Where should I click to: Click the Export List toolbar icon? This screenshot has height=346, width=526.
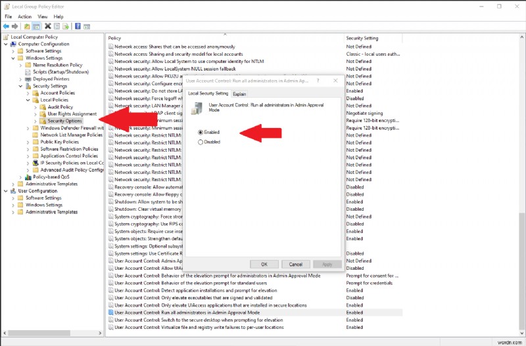point(66,26)
